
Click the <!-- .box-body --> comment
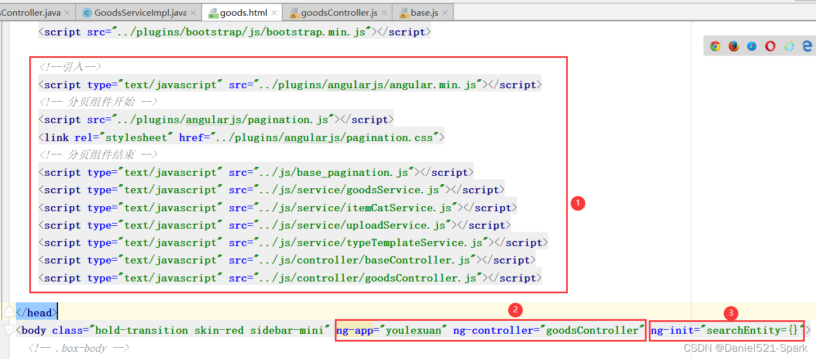point(79,348)
